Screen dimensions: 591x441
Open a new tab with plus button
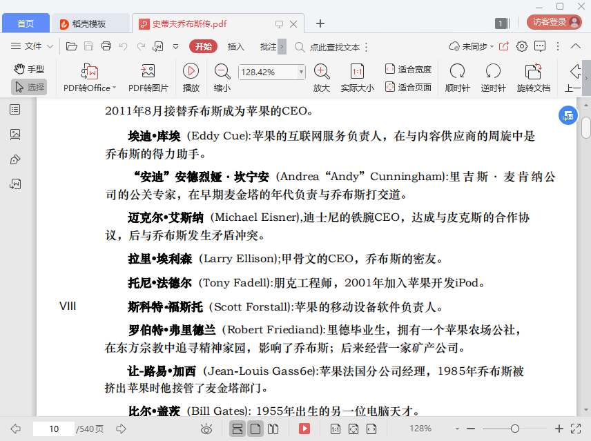coord(320,23)
